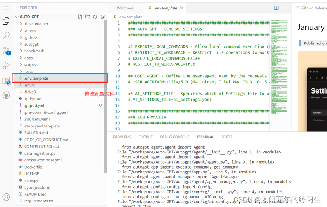Open the Extensions view
The image size is (327, 207).
point(6,81)
